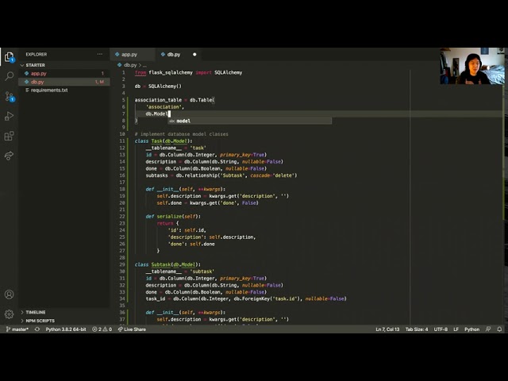The height and width of the screenshot is (381, 508).
Task: Select Python 3.8.2 64-bit interpreter
Action: (66, 329)
